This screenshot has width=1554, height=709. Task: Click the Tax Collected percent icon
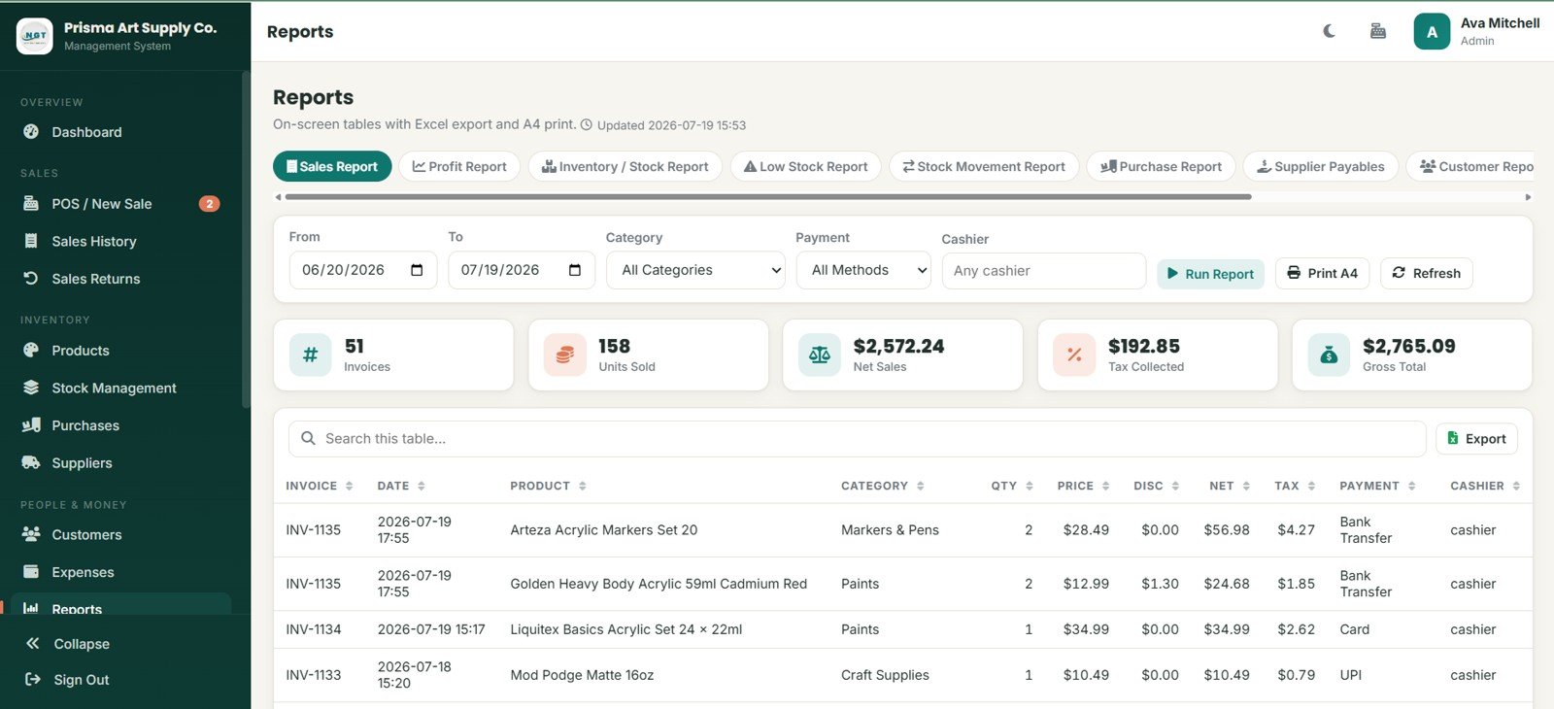pyautogui.click(x=1074, y=355)
